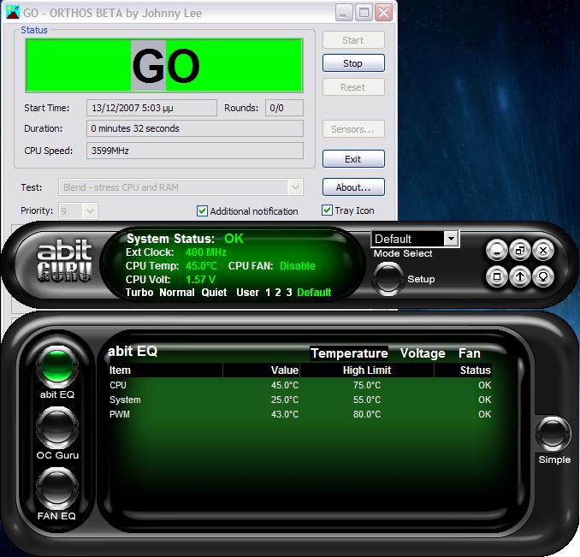This screenshot has width=580, height=557.
Task: Open the FAN EQ round button
Action: coord(57,489)
